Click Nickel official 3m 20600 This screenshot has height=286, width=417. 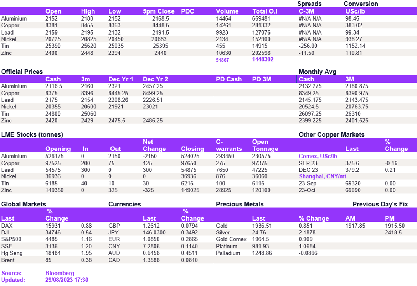coord(89,107)
